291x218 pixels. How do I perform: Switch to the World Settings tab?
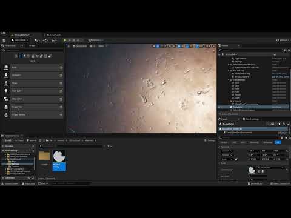click(x=251, y=119)
